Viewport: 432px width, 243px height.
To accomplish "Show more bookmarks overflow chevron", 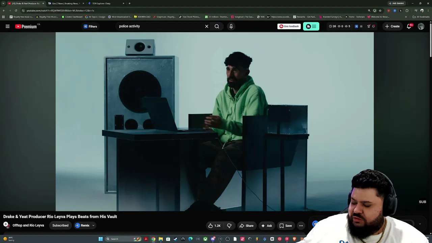I will [x=406, y=17].
